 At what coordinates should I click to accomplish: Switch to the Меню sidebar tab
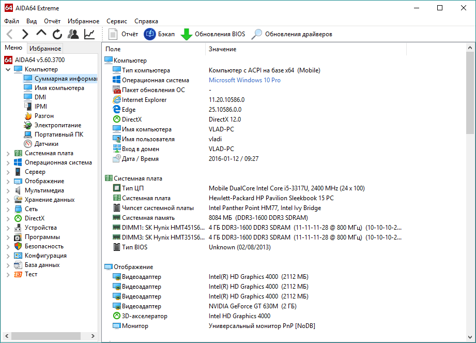(x=13, y=48)
